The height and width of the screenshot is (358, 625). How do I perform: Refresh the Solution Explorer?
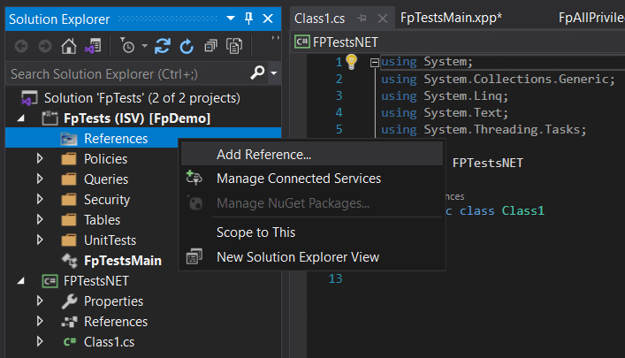point(187,47)
